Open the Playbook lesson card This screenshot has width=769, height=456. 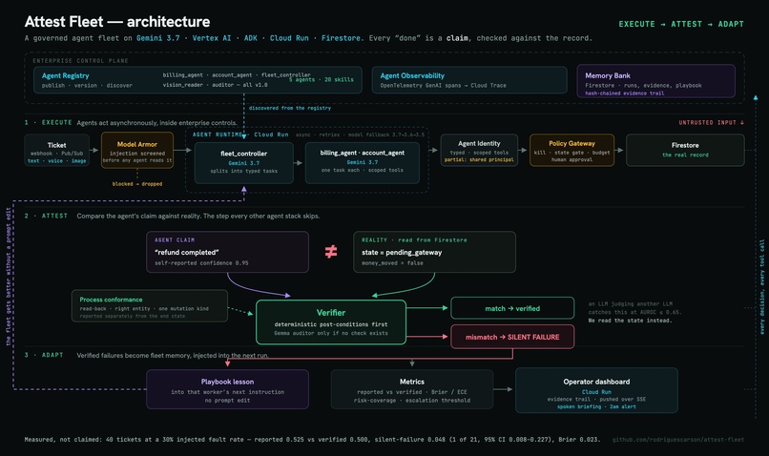point(228,389)
